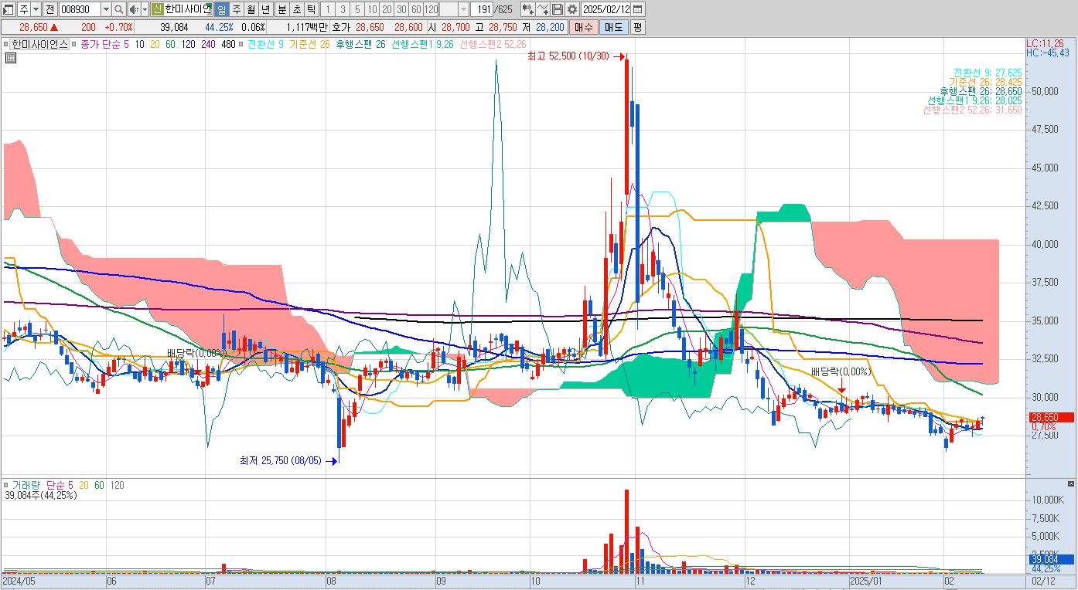The height and width of the screenshot is (590, 1078).
Task: Click the 선행스팬2 52,26 legend entry
Action: click(x=493, y=44)
